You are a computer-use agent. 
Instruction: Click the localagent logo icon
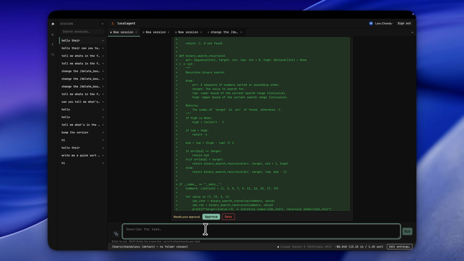coord(113,24)
